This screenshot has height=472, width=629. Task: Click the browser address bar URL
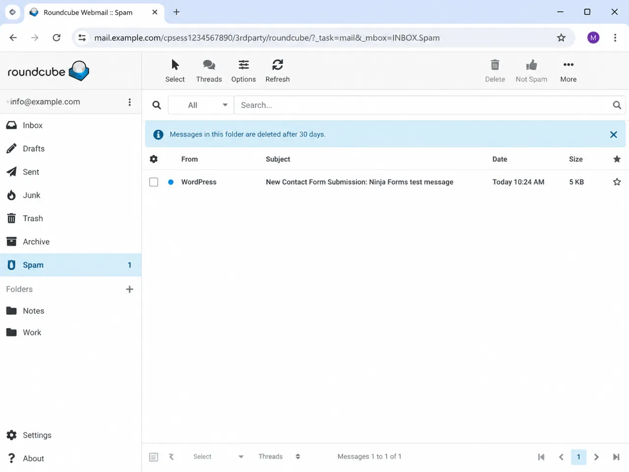click(x=267, y=38)
